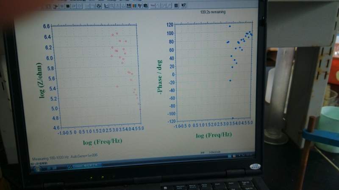Open the font settings icon
Screen dimensions: 339x190
[140, 5]
